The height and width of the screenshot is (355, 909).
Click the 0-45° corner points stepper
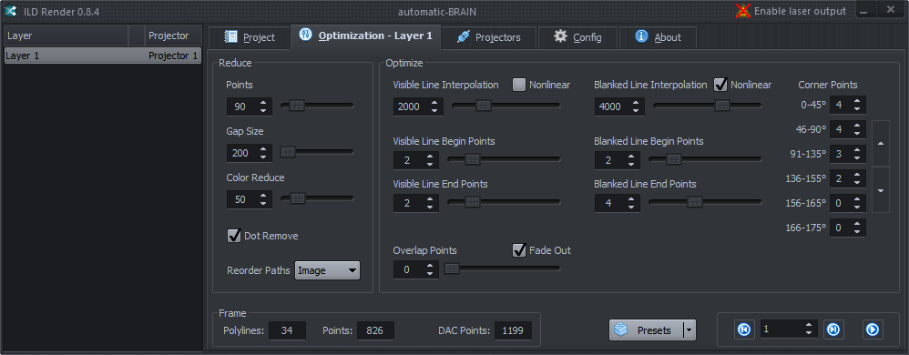[848, 106]
